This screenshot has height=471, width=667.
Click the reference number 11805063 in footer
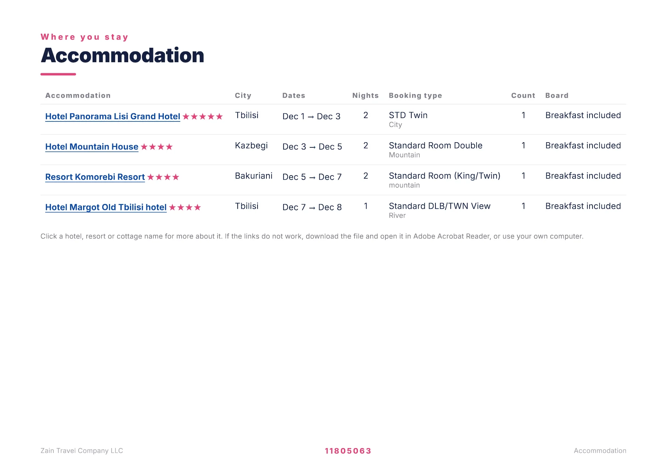coord(348,451)
